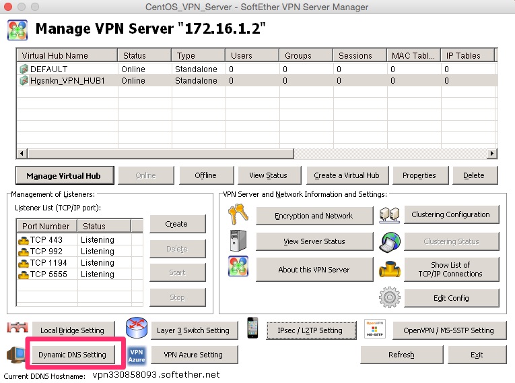
Task: Click the globe laptop icon beside Clustering Status
Action: [x=390, y=242]
